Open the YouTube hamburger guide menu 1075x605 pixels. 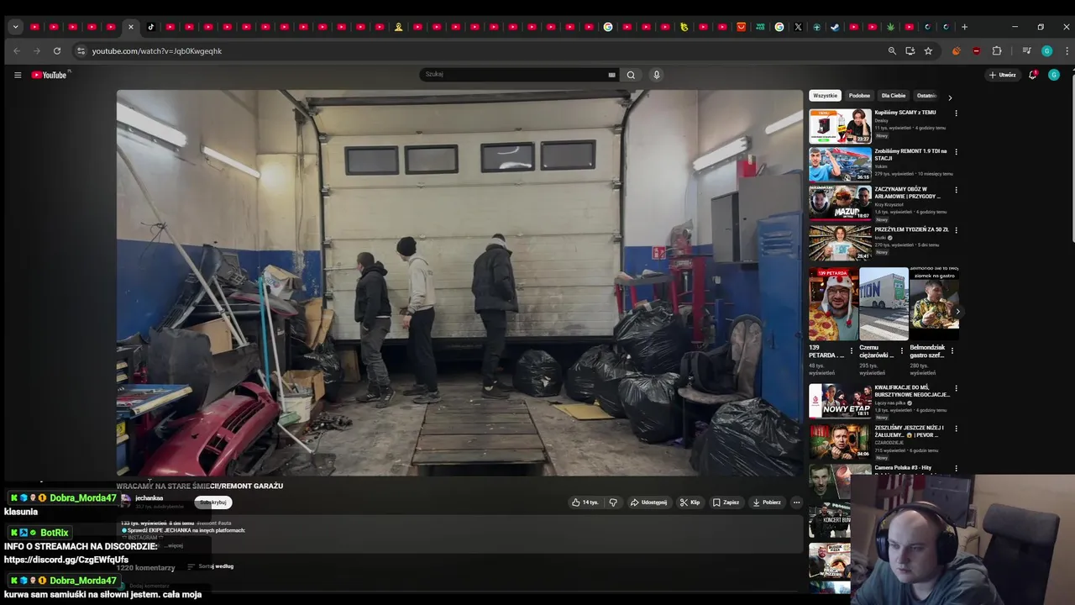point(18,75)
